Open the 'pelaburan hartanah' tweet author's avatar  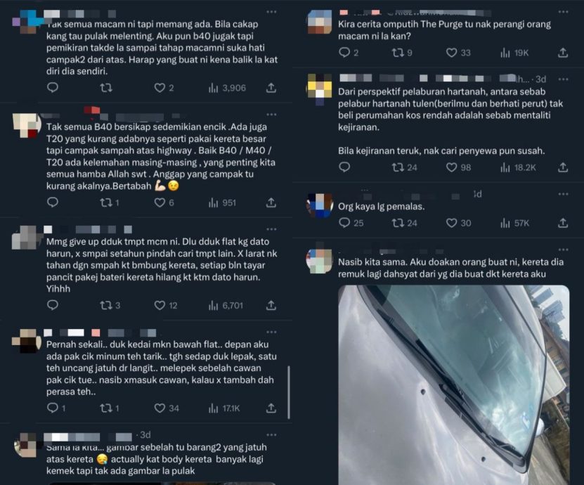point(320,86)
